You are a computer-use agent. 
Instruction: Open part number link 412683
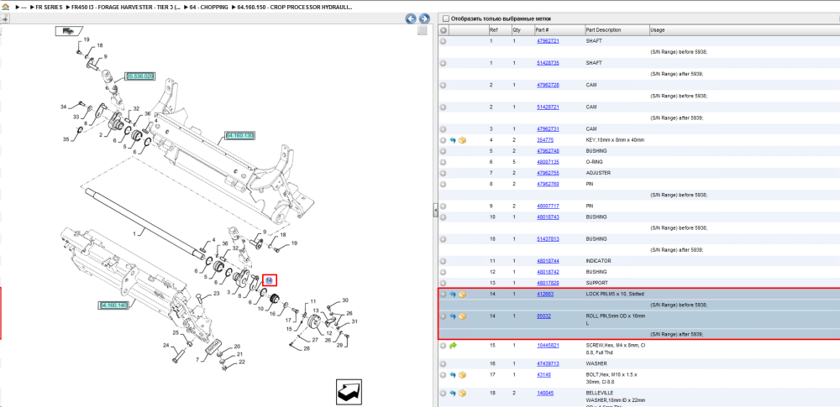(x=545, y=294)
